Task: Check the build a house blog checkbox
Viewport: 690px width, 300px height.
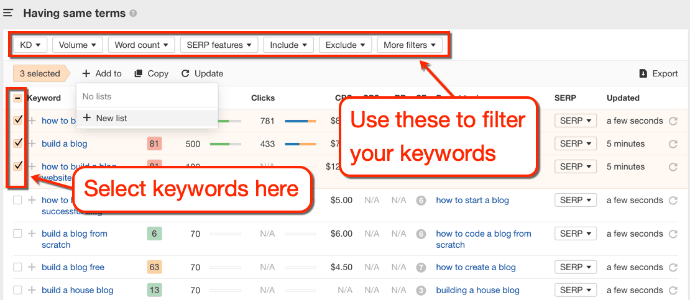Action: [17, 290]
